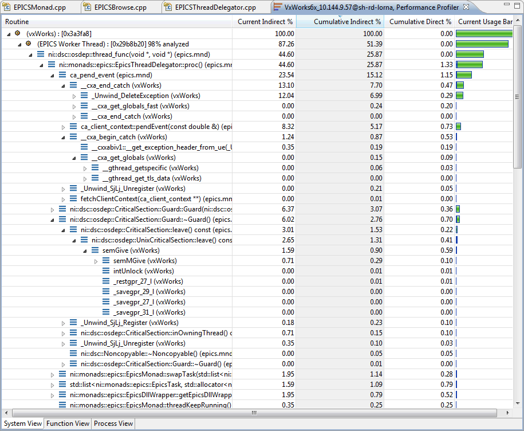Click the __cxa_begin_catch routine icon
The height and width of the screenshot is (431, 524).
coord(73,137)
